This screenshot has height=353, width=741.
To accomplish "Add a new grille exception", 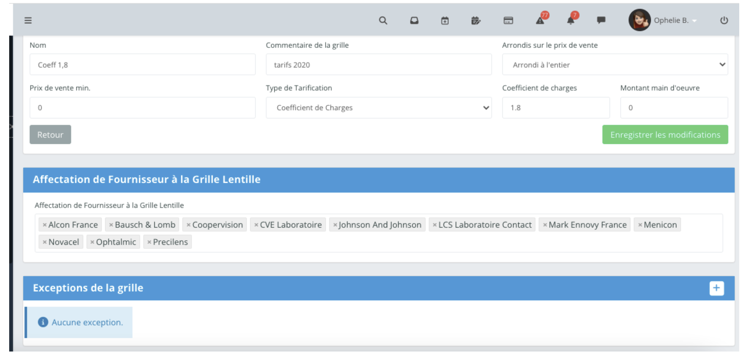I will pyautogui.click(x=716, y=288).
